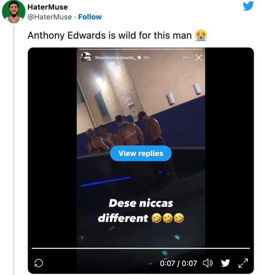This screenshot has height=275, width=261.
Task: Click the Twitter bird logo in tweet header
Action: click(x=248, y=6)
